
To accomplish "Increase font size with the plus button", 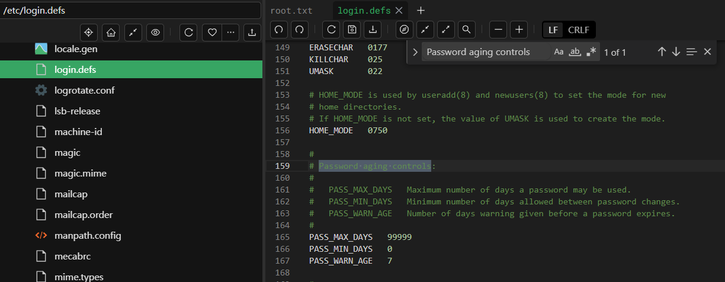I will point(519,29).
